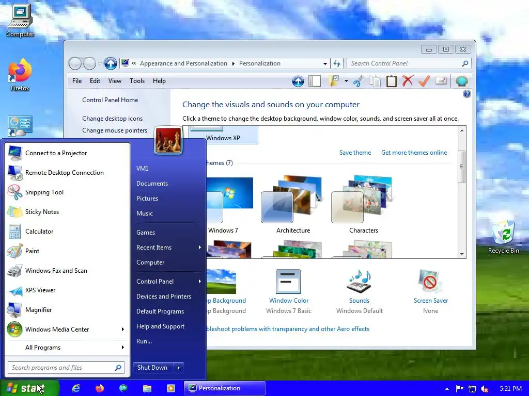Click the orange checkmark toolbar icon
The image size is (529, 396).
[x=424, y=81]
